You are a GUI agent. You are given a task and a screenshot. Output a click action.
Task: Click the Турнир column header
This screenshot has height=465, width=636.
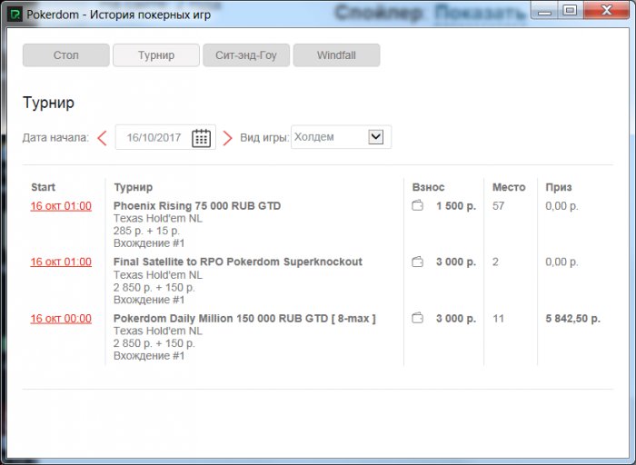pyautogui.click(x=133, y=187)
